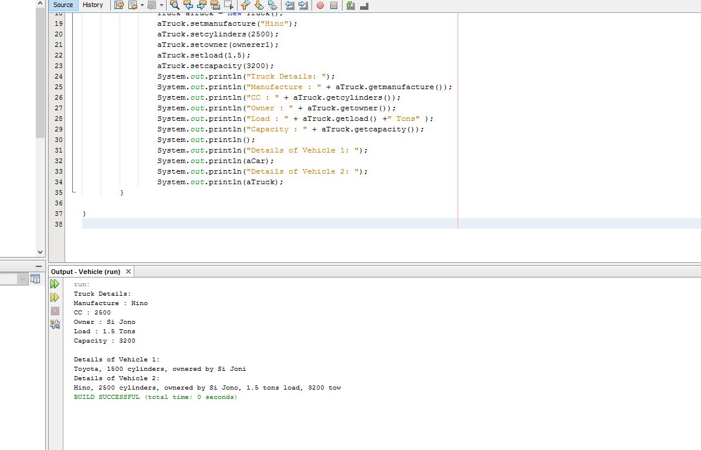Viewport: 701px width, 450px height.
Task: Expand the combo box in the left panel
Action: pos(23,279)
